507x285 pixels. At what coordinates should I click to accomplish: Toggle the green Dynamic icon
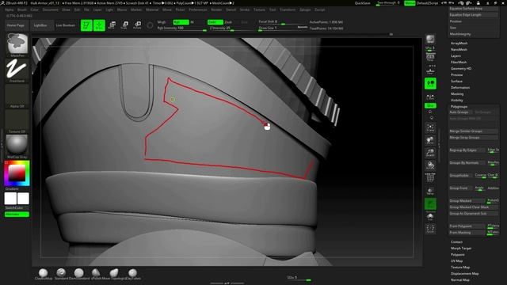(x=430, y=204)
